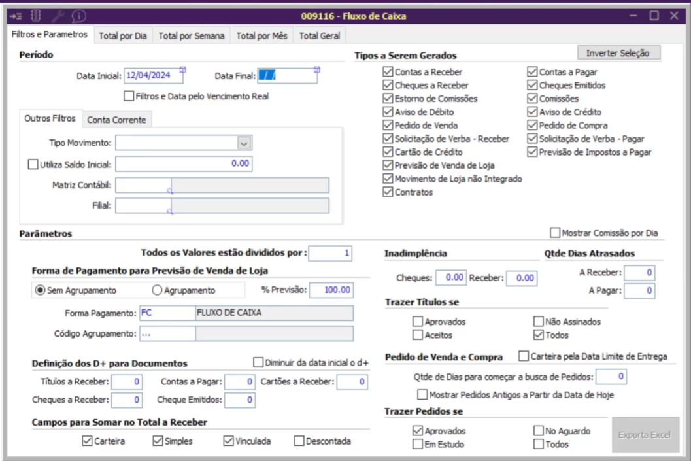
Task: Click the Data Final input field
Action: point(288,76)
